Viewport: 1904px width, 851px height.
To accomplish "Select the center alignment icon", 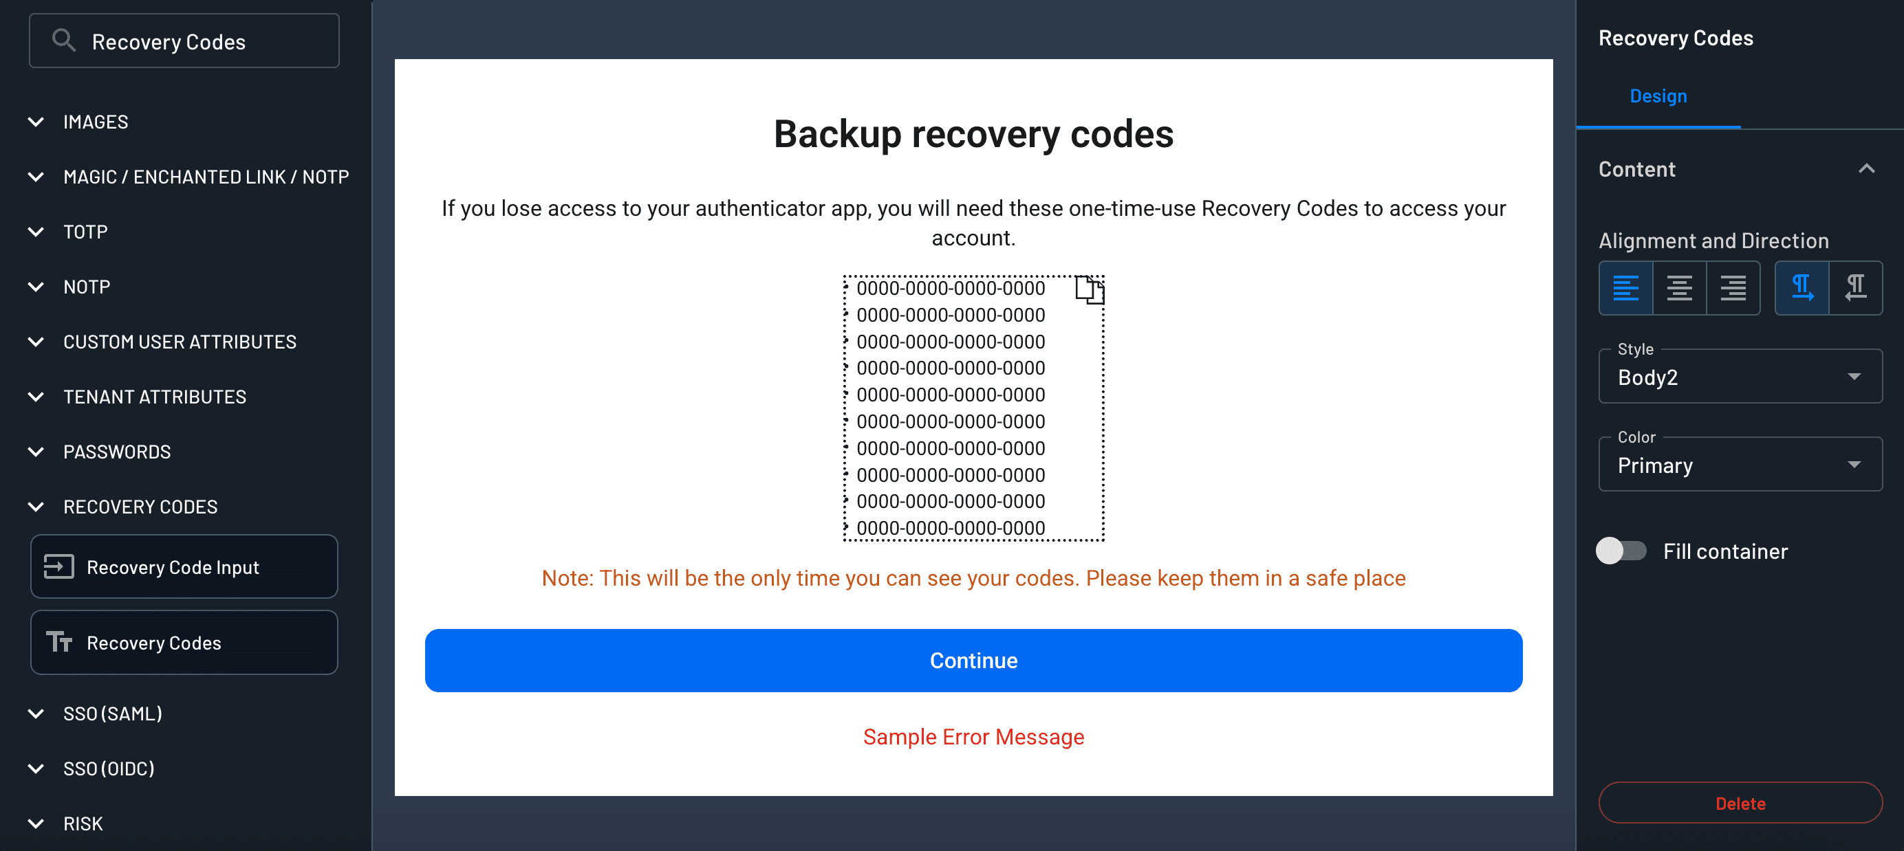I will pyautogui.click(x=1680, y=287).
